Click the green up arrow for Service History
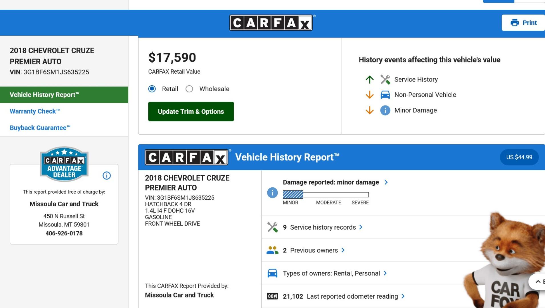 370,80
